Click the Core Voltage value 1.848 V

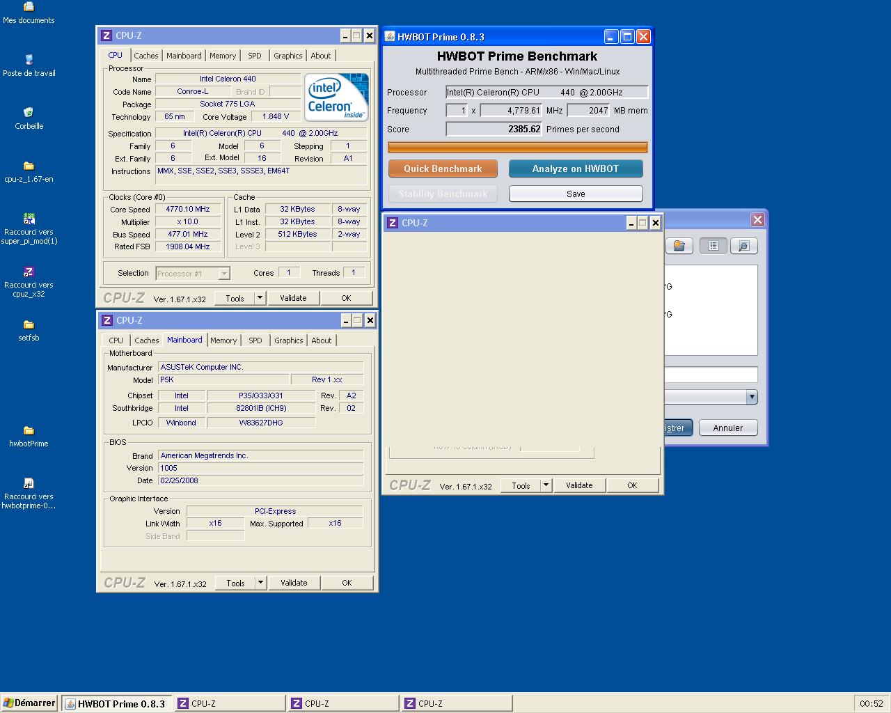coord(276,116)
